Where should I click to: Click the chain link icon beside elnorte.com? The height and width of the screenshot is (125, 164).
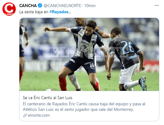point(25,115)
